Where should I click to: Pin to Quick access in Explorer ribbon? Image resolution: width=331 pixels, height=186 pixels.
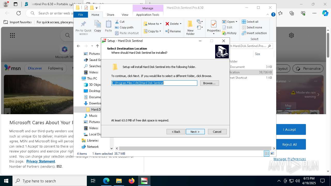[x=84, y=28]
